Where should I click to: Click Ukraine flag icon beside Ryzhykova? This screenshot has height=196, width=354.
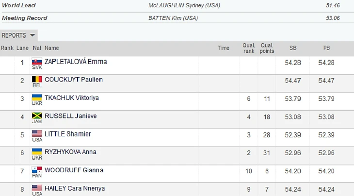click(37, 152)
